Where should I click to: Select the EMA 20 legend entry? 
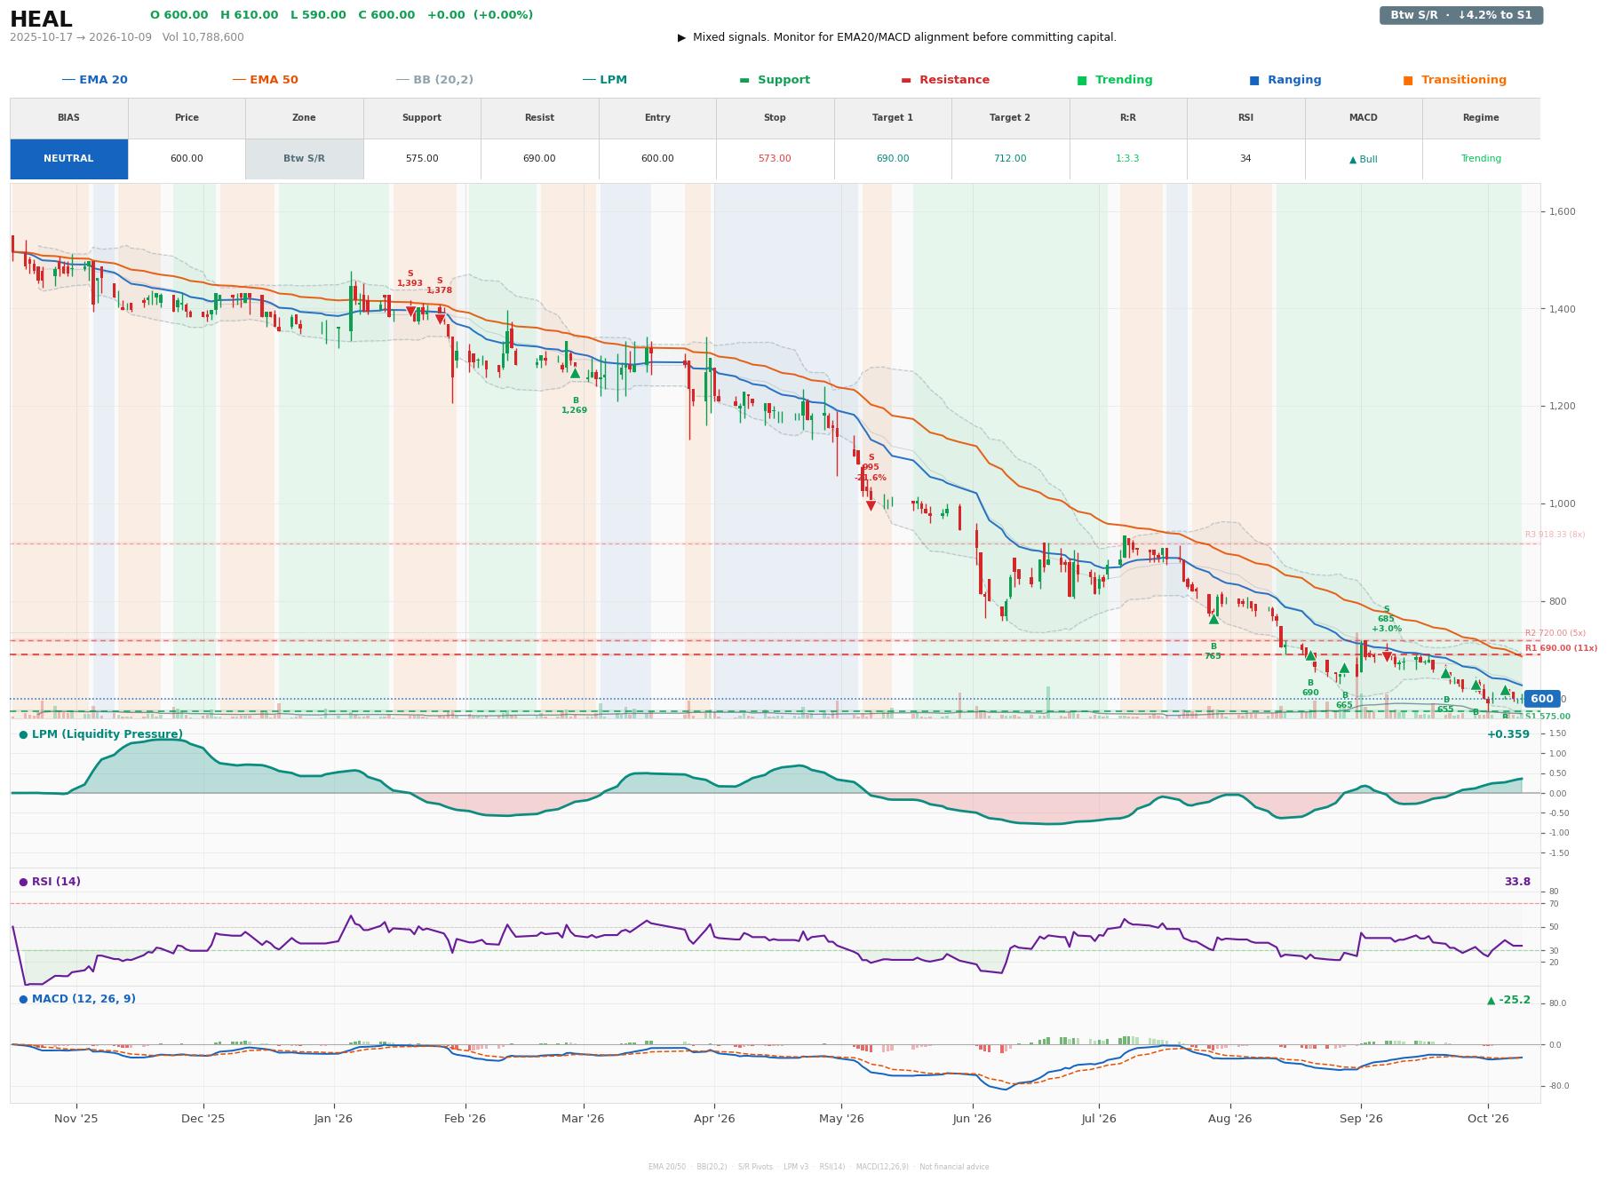click(x=94, y=80)
